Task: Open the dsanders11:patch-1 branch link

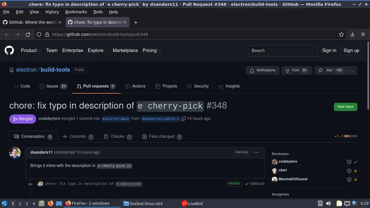Action: click(160, 119)
